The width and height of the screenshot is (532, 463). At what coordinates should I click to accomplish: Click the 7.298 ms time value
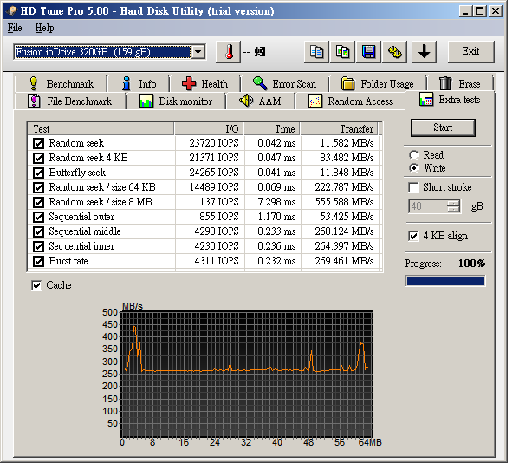pyautogui.click(x=276, y=202)
